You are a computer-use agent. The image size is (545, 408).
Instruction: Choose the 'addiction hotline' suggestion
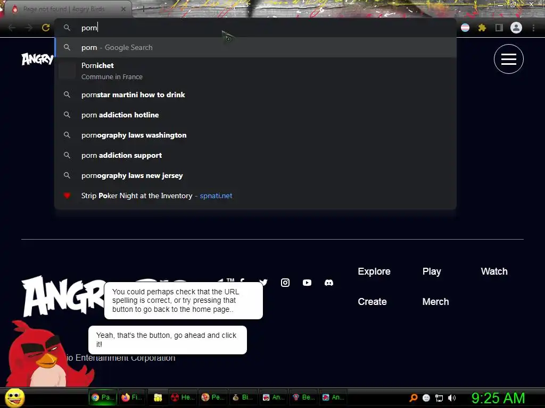coord(255,115)
